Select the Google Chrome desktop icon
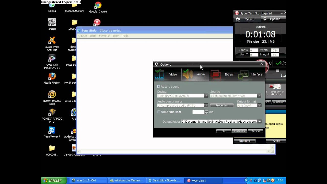The height and width of the screenshot is (184, 327). click(x=98, y=7)
